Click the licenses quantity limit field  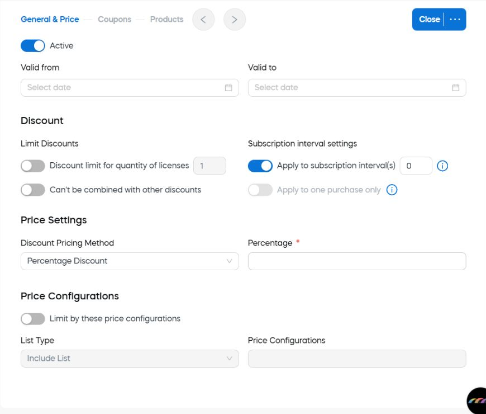(209, 166)
